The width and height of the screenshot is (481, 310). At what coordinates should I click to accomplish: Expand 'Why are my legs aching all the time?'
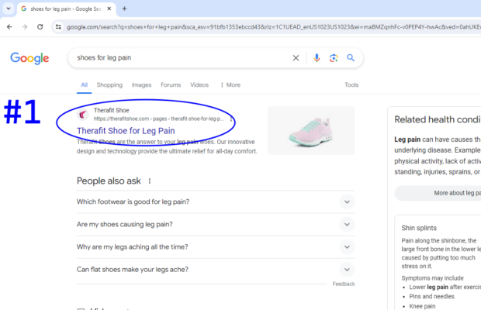[x=216, y=247]
